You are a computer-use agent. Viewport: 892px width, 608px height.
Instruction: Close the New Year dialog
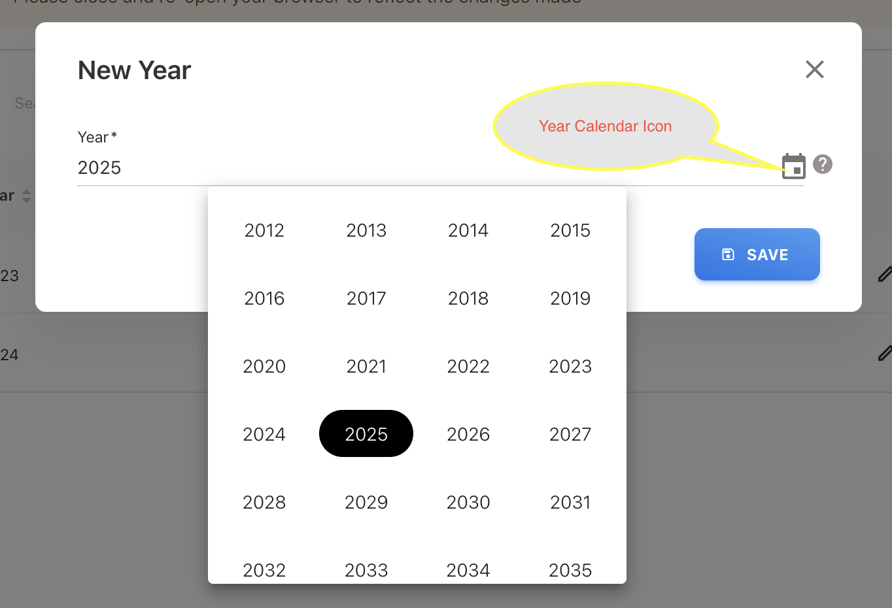[814, 69]
